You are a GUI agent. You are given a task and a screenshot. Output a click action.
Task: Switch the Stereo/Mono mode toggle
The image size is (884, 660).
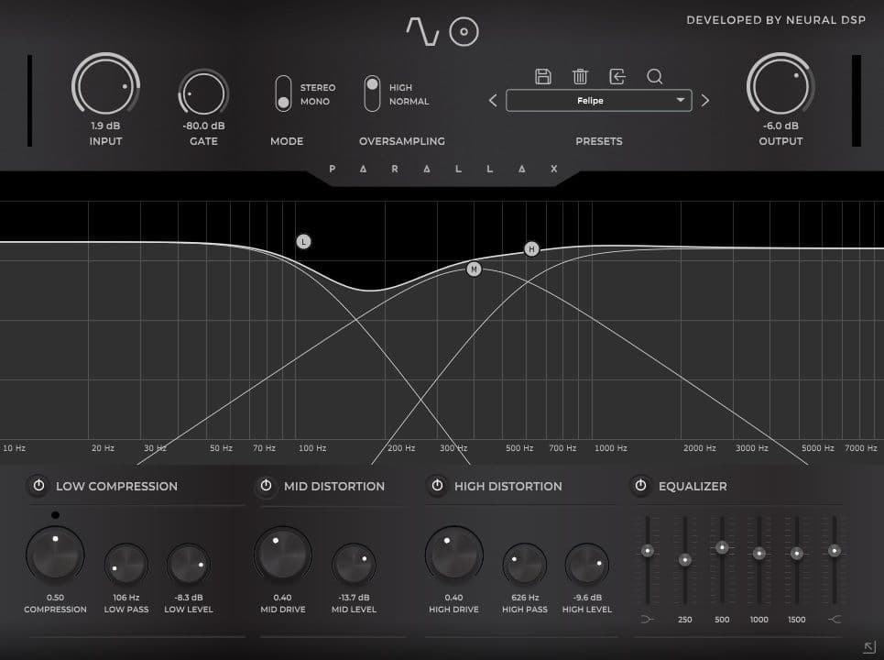point(284,94)
